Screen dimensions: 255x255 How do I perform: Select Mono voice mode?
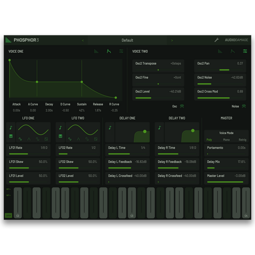pos(226,140)
